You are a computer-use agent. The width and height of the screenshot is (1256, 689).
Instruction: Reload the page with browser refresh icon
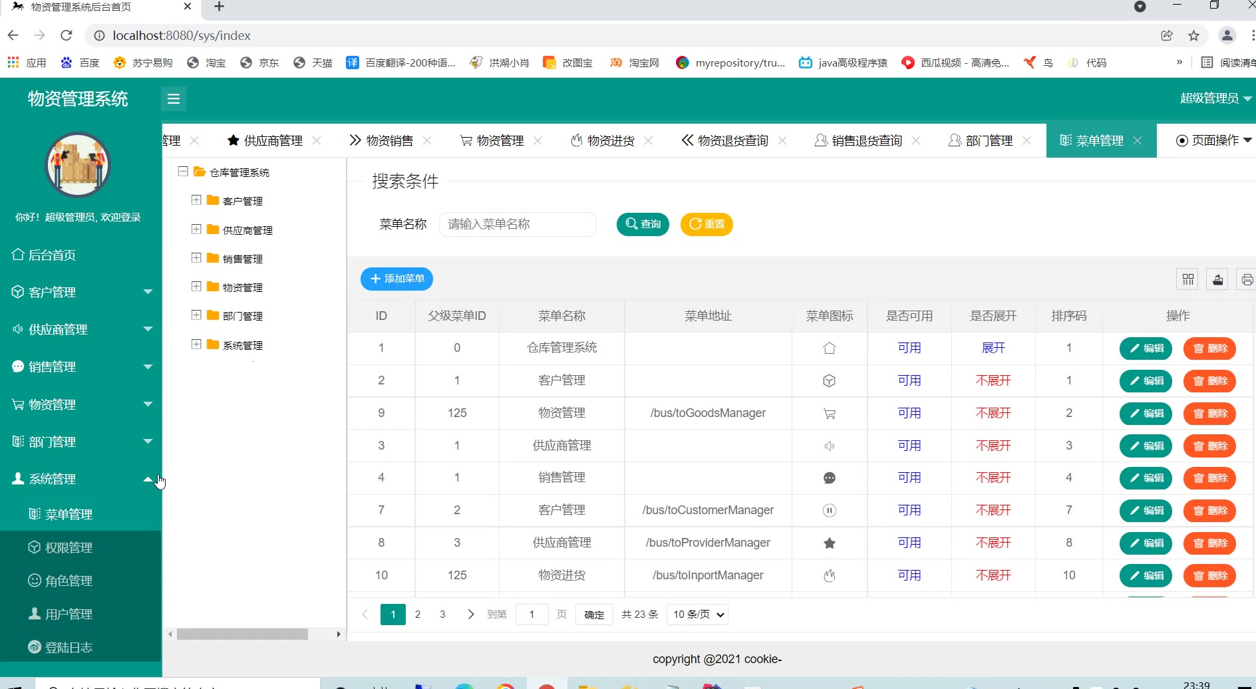pos(66,35)
